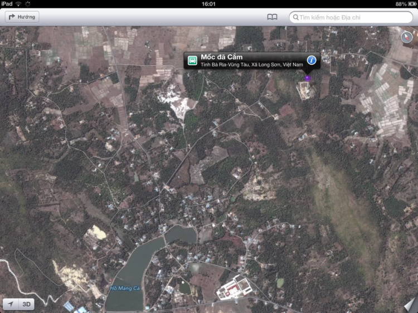Image resolution: width=418 pixels, height=313 pixels.
Task: Tap the current location arrow button
Action: 11,304
